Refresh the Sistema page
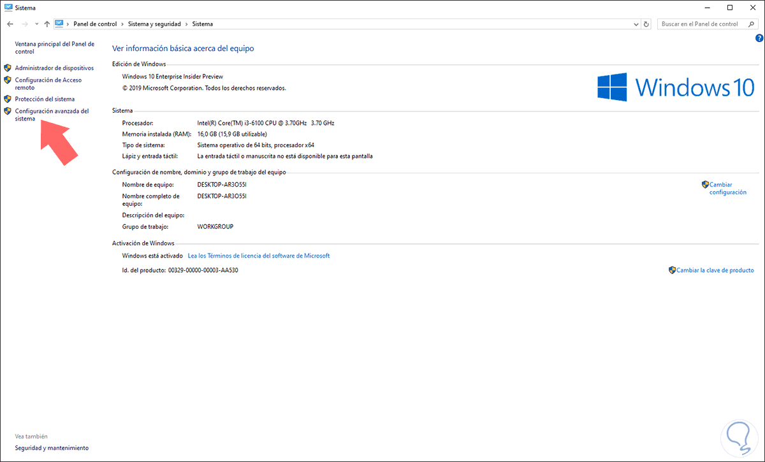 click(x=646, y=24)
